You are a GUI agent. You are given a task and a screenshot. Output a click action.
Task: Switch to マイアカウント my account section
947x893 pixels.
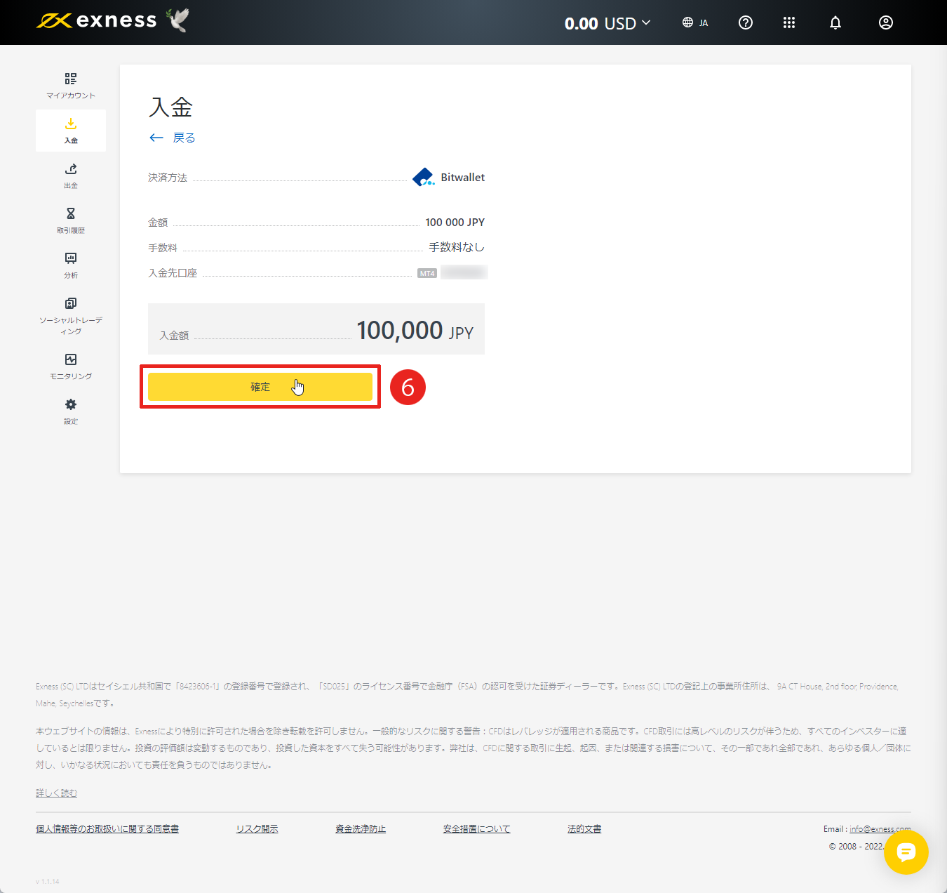[70, 85]
